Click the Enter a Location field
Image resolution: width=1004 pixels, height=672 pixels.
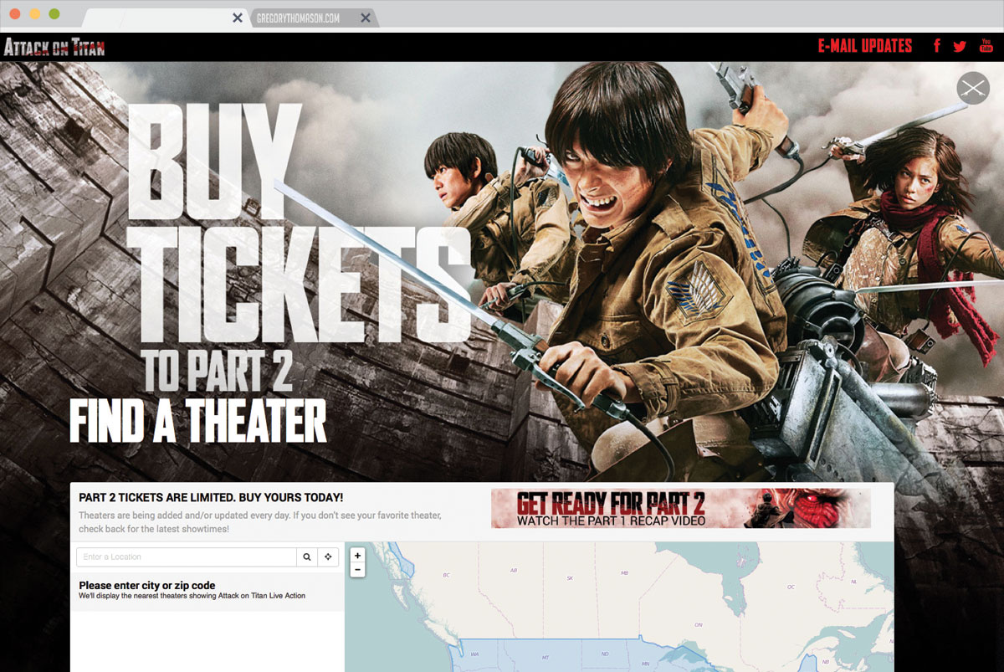(x=187, y=557)
